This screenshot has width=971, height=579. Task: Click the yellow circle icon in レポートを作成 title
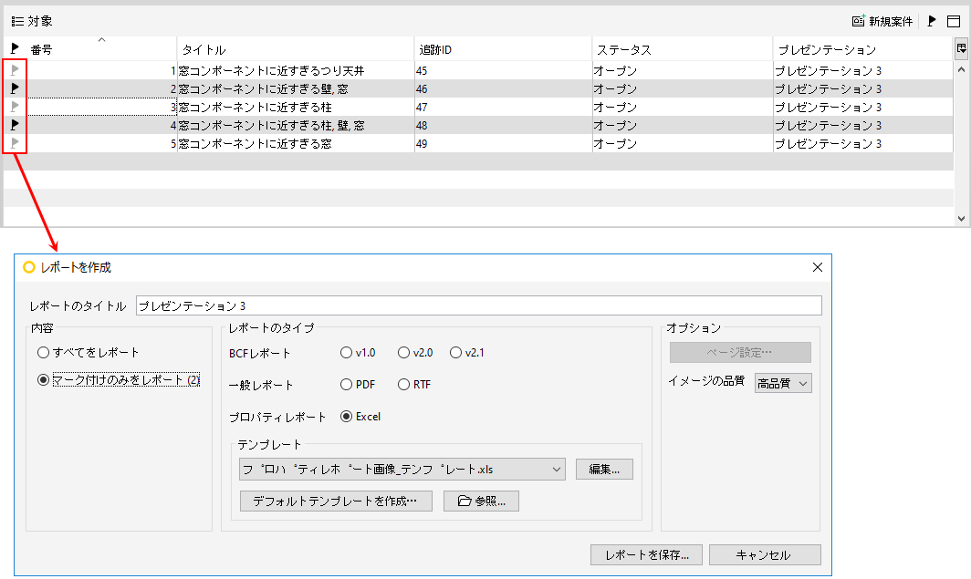(x=28, y=267)
